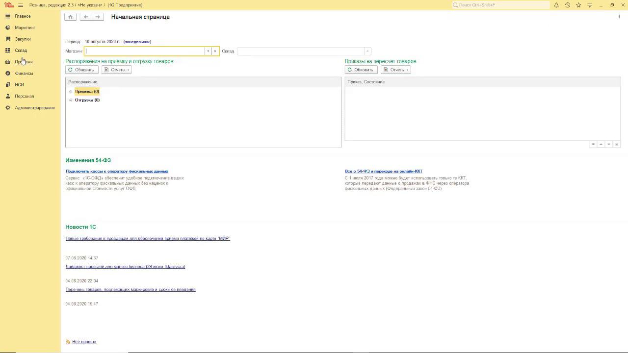Open the Закупки section

(23, 39)
